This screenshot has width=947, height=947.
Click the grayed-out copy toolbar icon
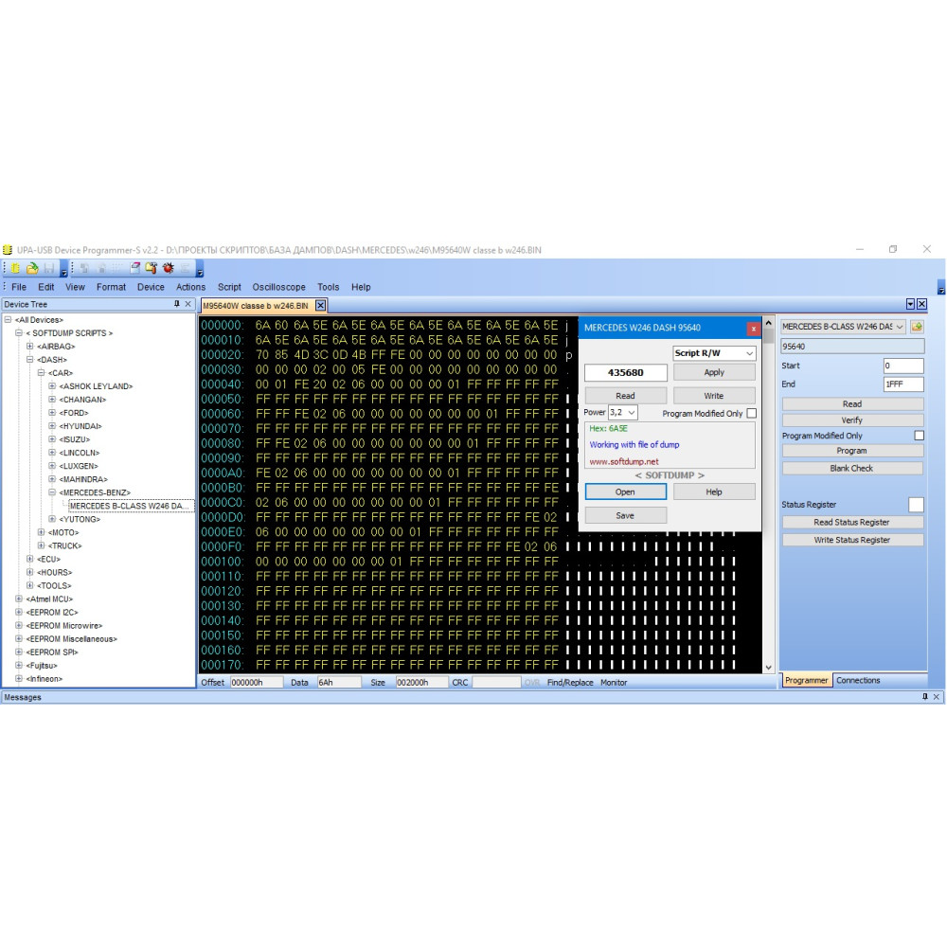point(84,268)
